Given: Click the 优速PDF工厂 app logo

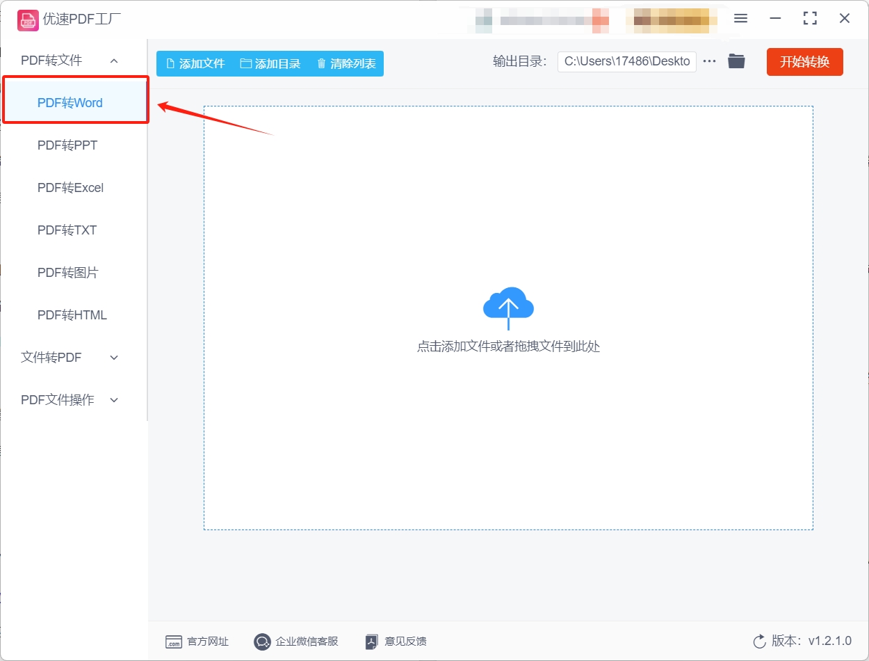Looking at the screenshot, I should (28, 20).
